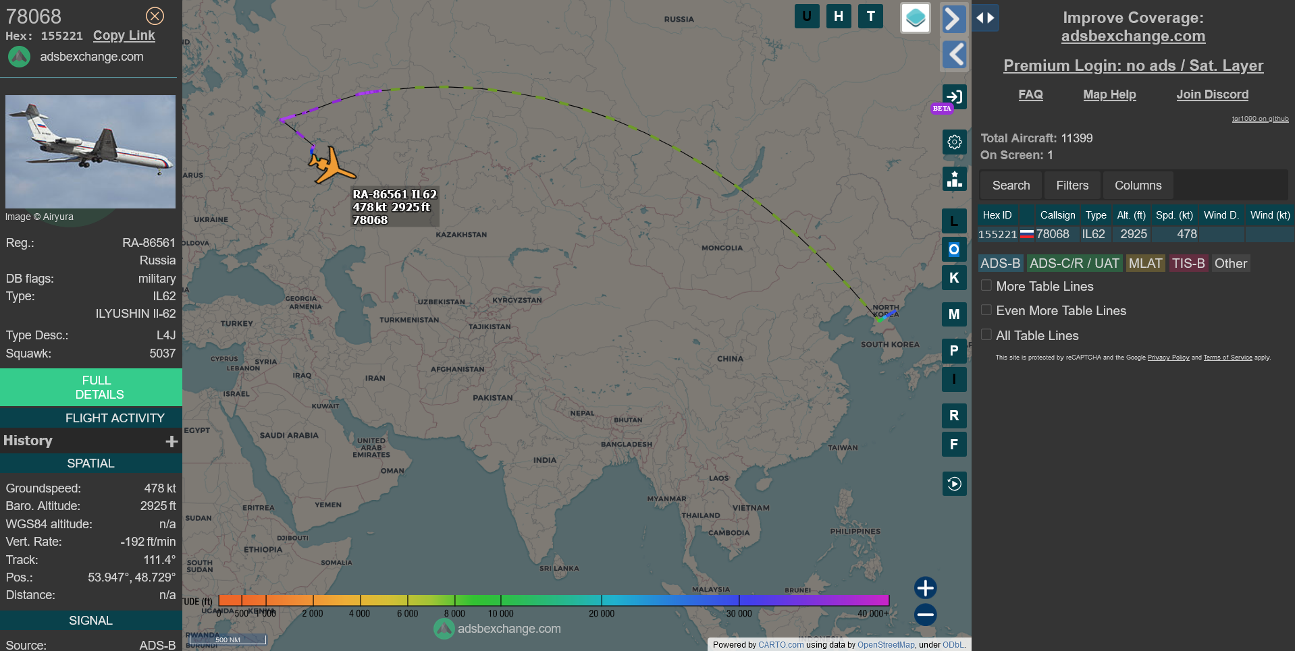
Task: Click the login arrow beta button
Action: tap(954, 96)
